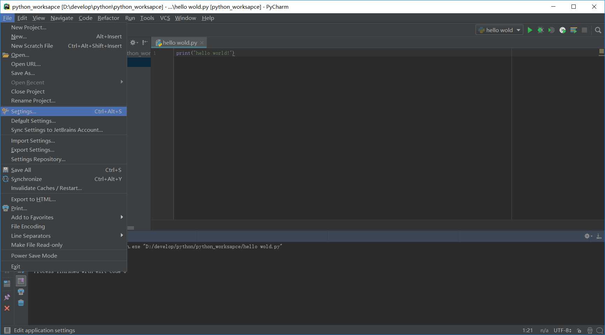
Task: Select New Scratch File menu item
Action: coord(64,46)
